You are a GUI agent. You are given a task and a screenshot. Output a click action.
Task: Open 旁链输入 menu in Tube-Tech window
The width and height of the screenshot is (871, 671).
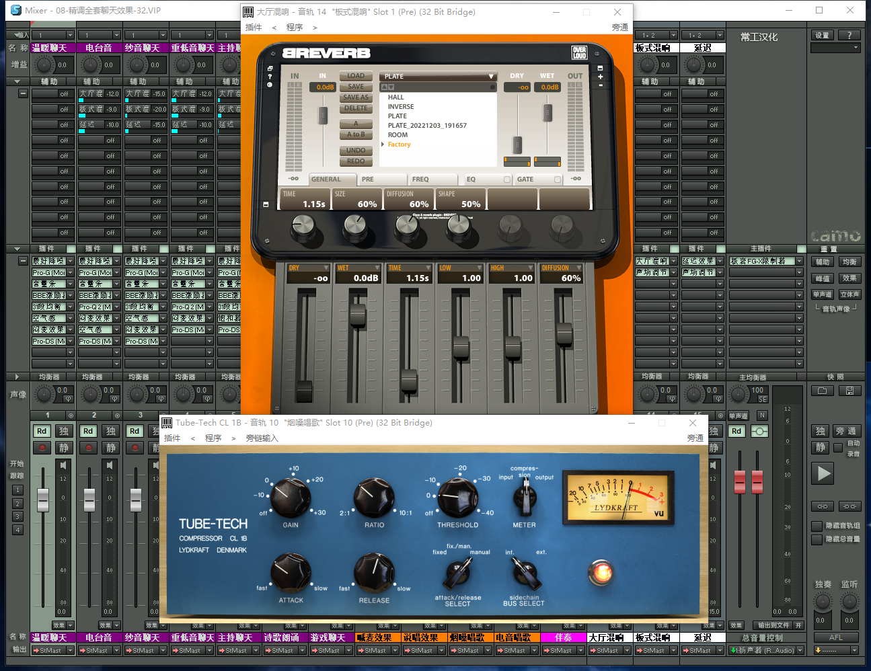[262, 438]
